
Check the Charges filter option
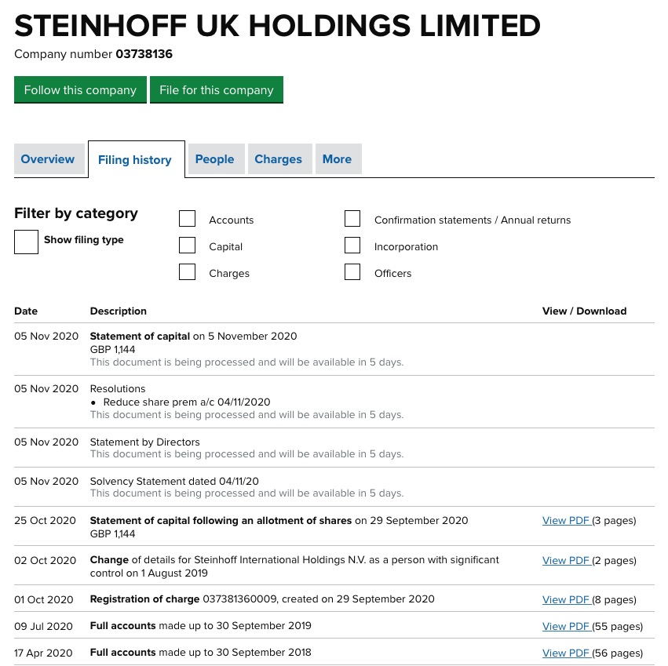[187, 272]
